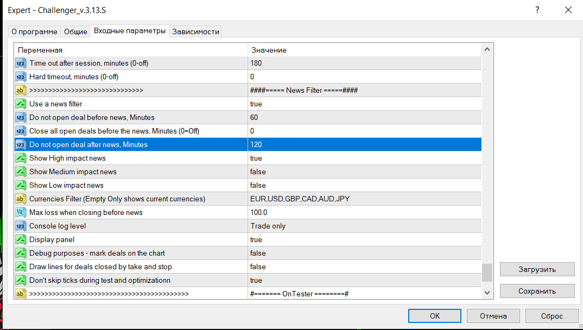The height and width of the screenshot is (330, 583).
Task: Click the boolean icon beside Don't skip ticks
Action: point(21,280)
